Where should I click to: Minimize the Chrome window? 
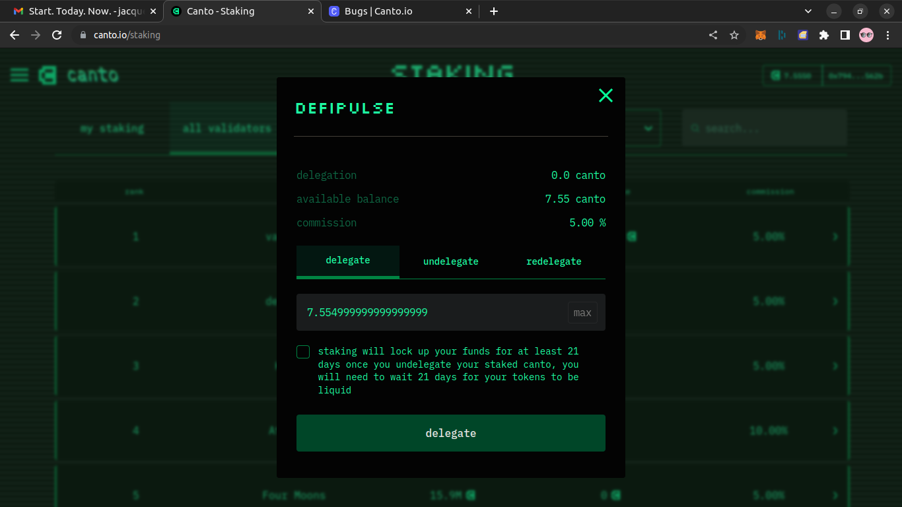[835, 11]
